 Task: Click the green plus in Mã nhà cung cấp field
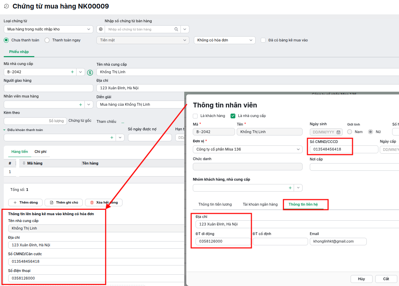pos(72,72)
